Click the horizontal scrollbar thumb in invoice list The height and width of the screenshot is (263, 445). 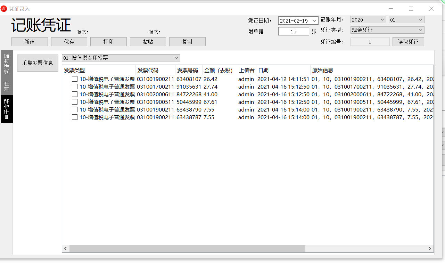[x=187, y=249]
